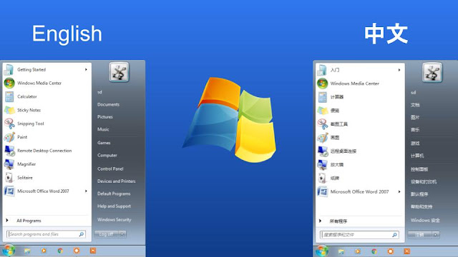Open 计算器 calculator icon in Chinese menu
This screenshot has width=458, height=257.
tap(323, 97)
